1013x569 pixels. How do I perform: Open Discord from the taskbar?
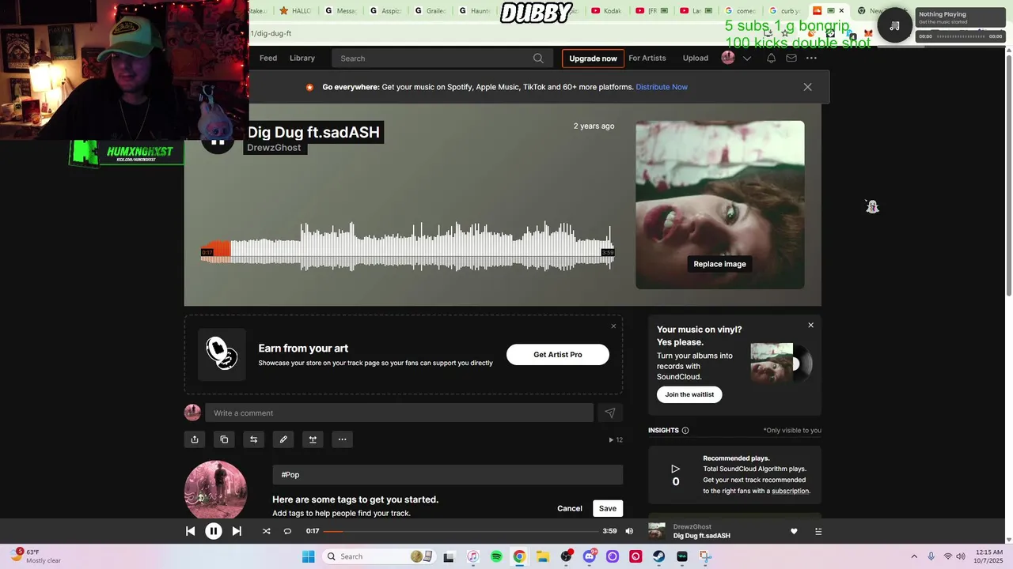(589, 556)
